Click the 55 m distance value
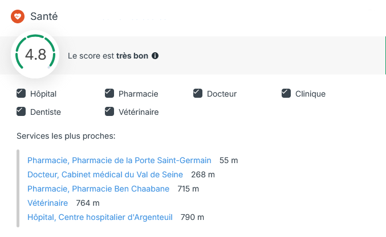The image size is (386, 237). click(x=229, y=161)
